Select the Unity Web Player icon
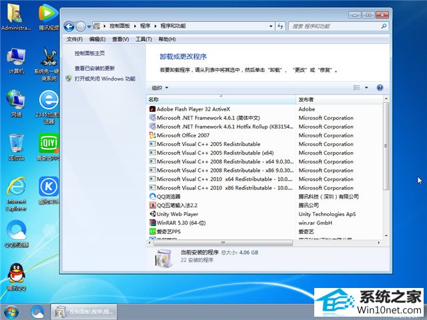Screen dimensions: 427x320 pyautogui.click(x=153, y=214)
